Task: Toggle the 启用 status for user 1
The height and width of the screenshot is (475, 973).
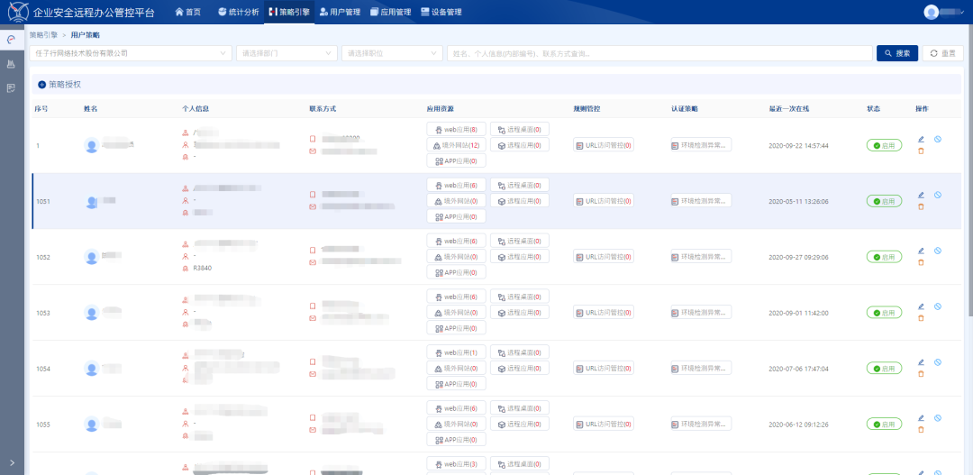Action: point(884,145)
